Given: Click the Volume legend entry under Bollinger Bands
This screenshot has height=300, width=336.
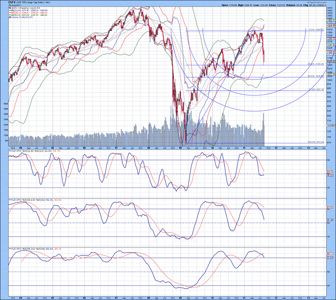Looking at the screenshot, I should pyautogui.click(x=21, y=17).
